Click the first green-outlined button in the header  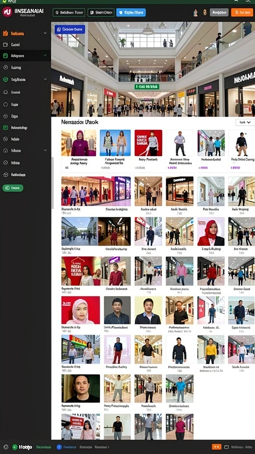click(x=69, y=12)
